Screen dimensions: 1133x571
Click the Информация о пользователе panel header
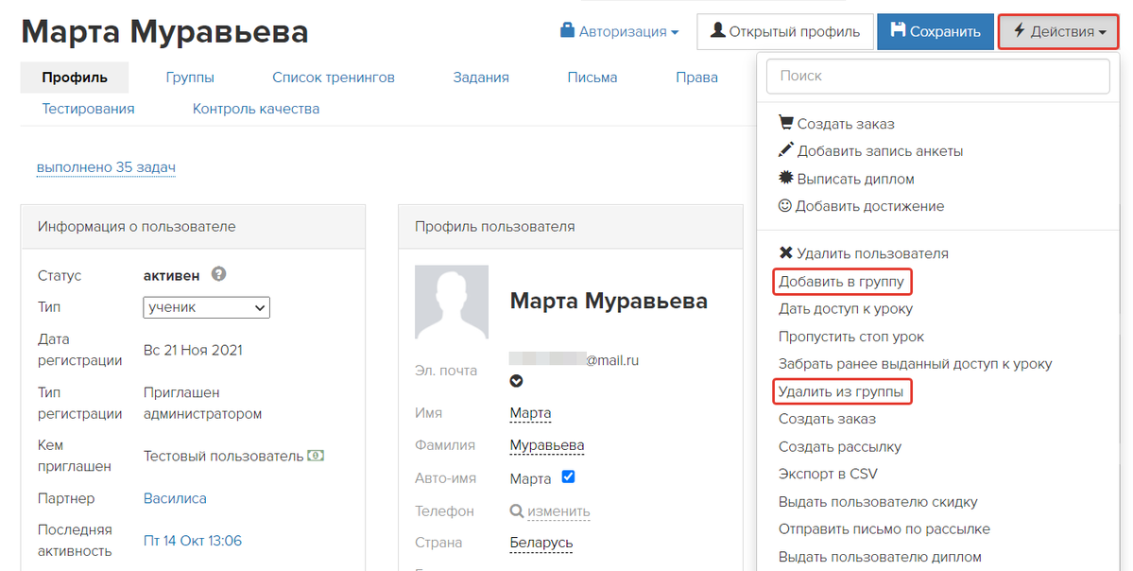pos(193,227)
